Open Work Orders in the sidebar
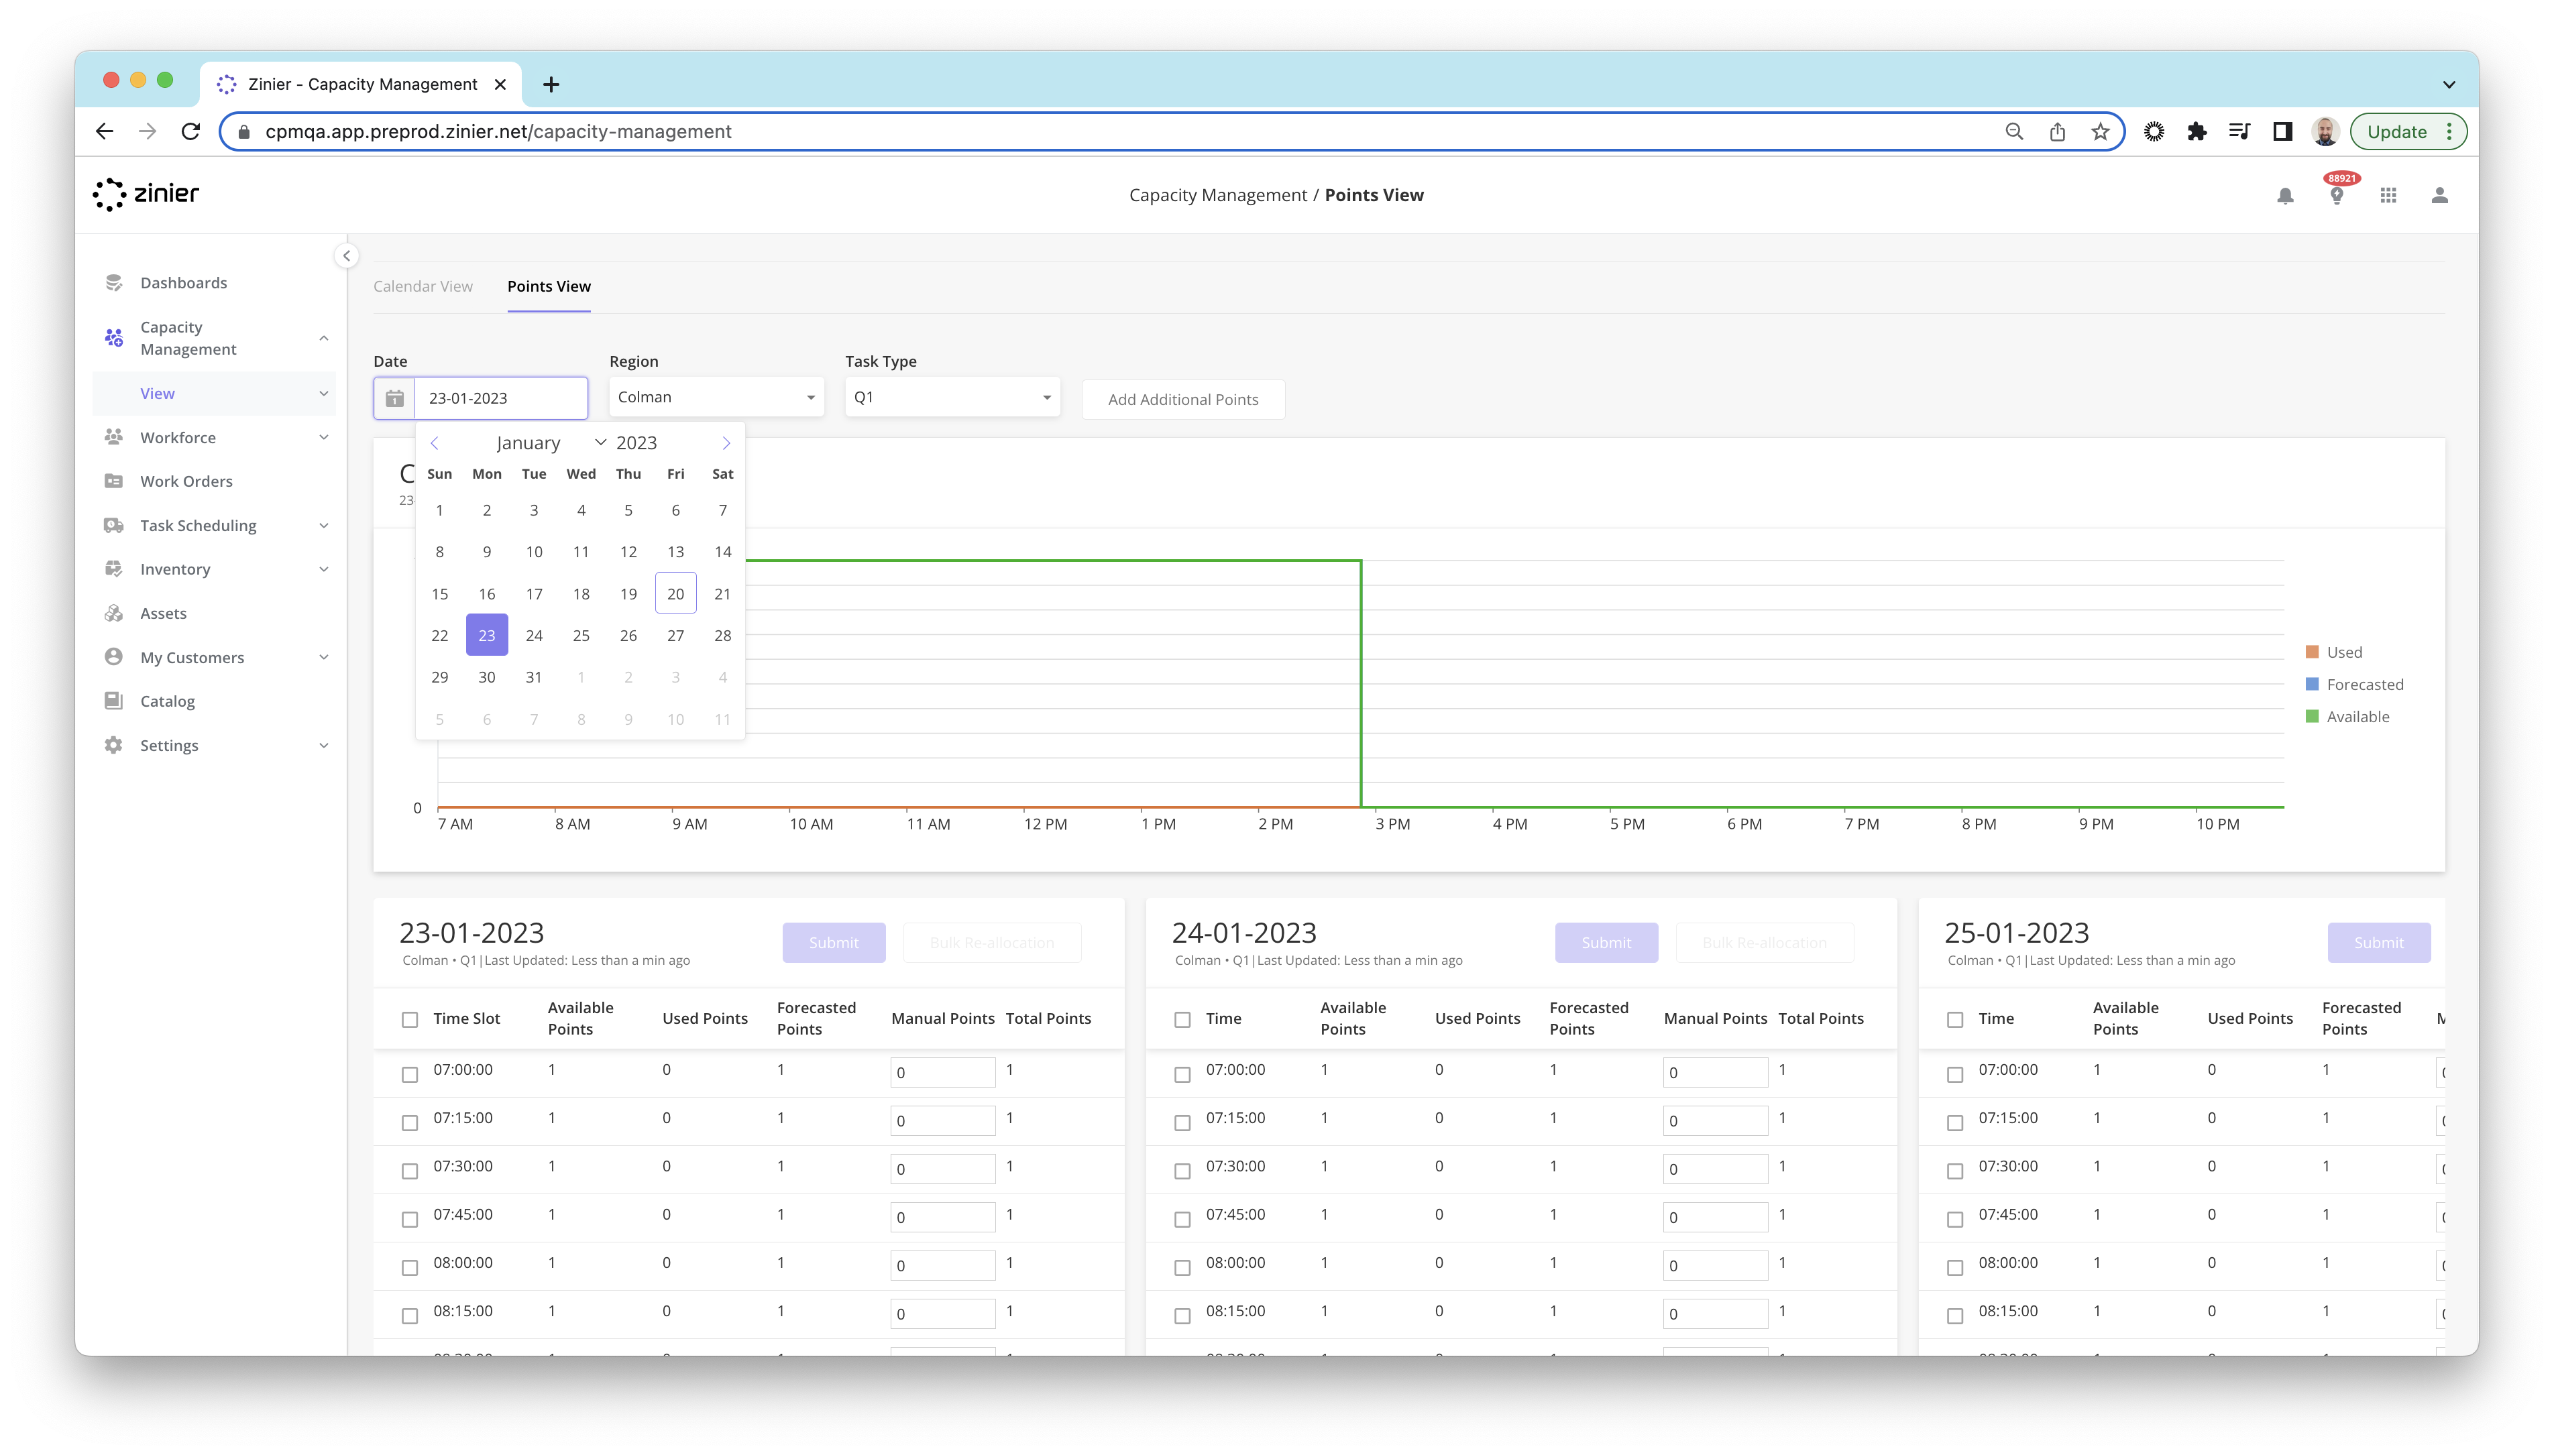Viewport: 2554px width, 1455px height. pyautogui.click(x=186, y=481)
